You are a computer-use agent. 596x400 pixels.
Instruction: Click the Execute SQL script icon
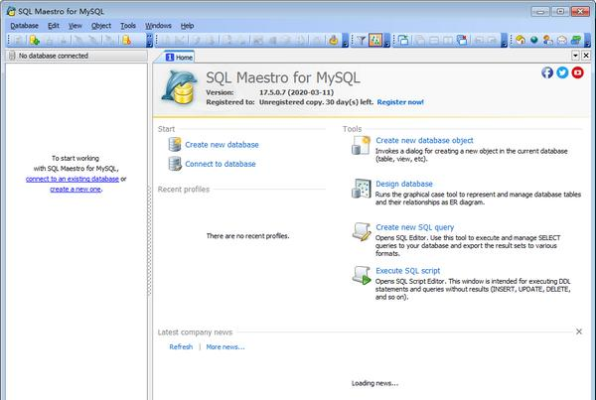[362, 275]
